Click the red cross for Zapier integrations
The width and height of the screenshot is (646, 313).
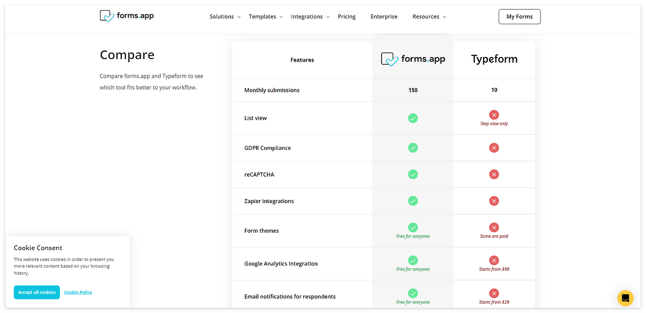[x=494, y=201]
